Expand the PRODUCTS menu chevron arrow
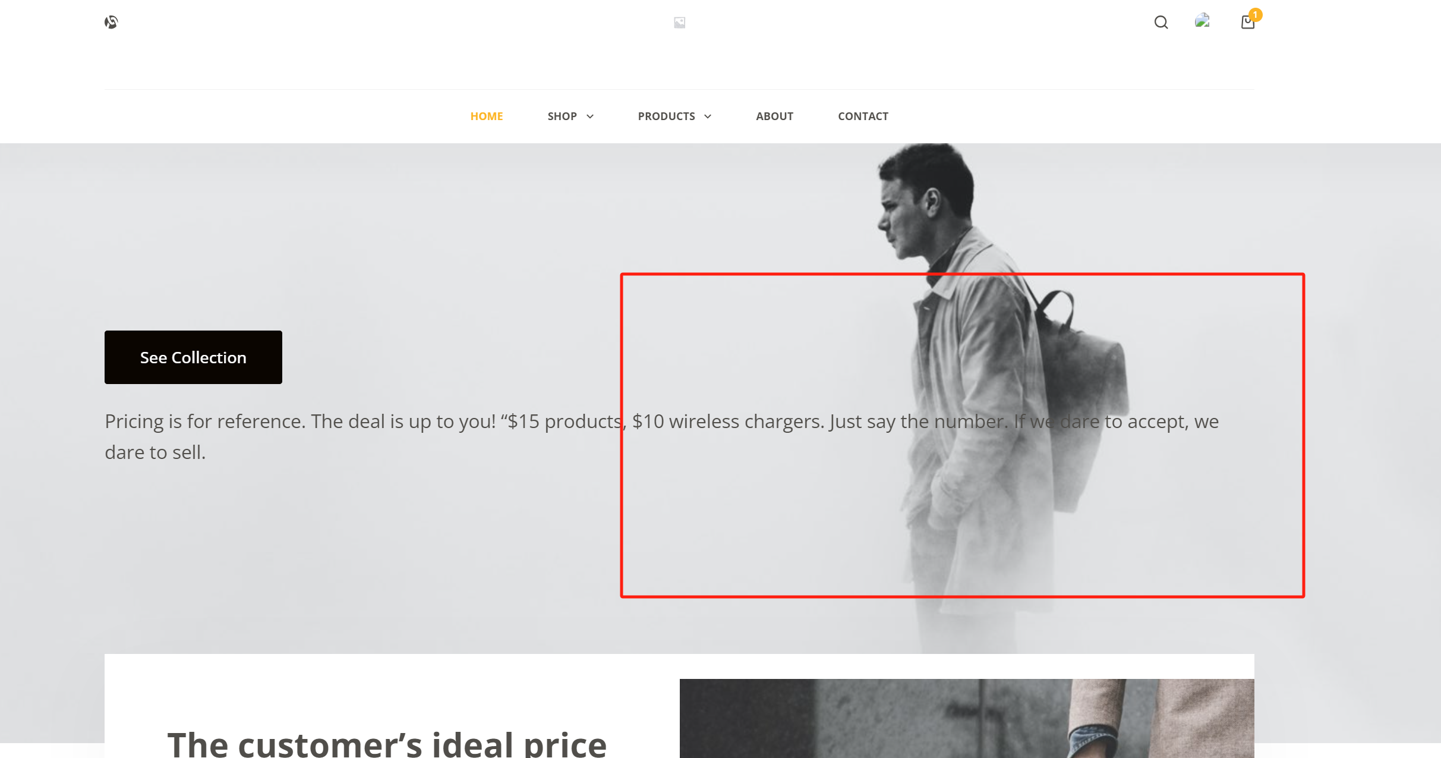Viewport: 1441px width, 758px height. pos(708,117)
